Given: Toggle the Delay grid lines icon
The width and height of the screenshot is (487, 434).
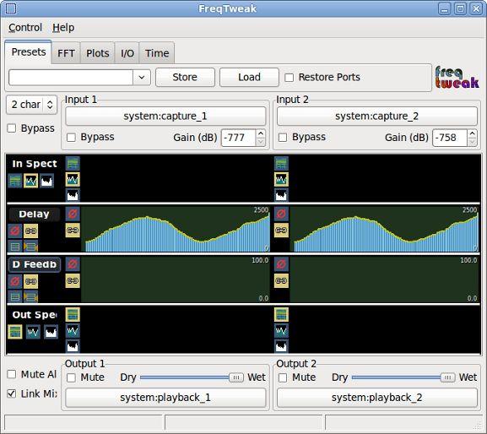Looking at the screenshot, I should click(15, 247).
